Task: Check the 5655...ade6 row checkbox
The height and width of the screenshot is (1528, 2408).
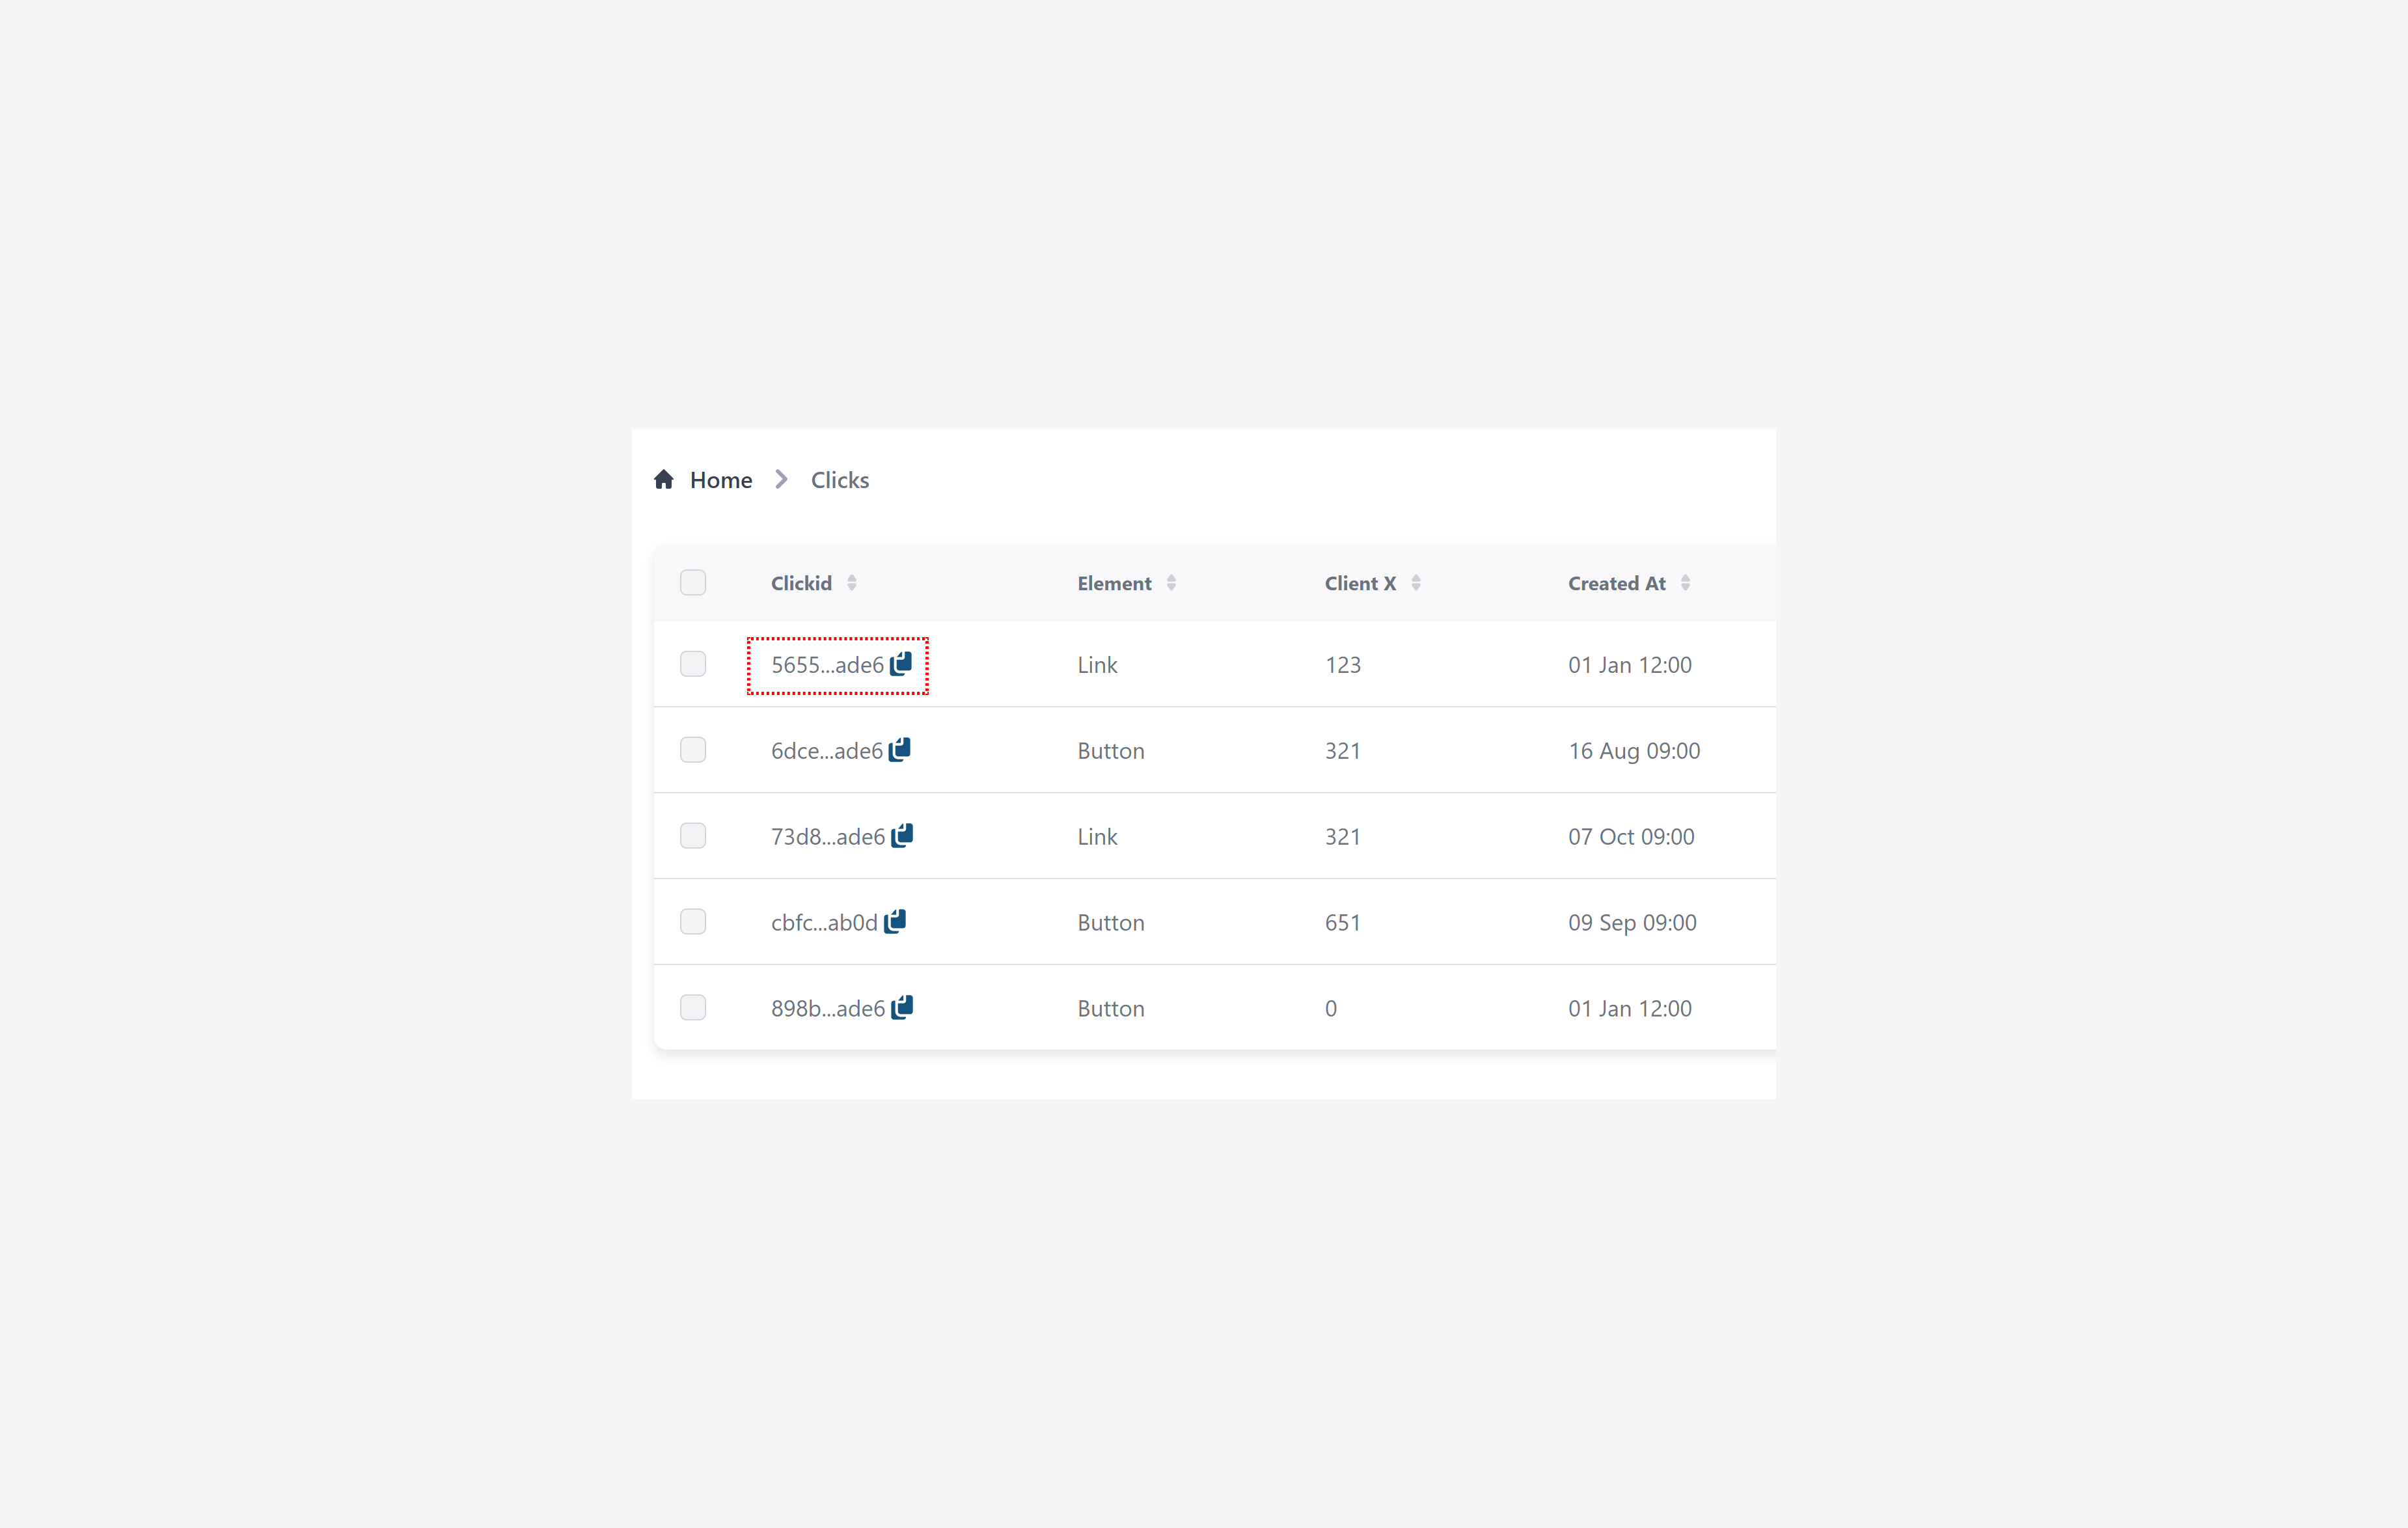Action: [693, 664]
